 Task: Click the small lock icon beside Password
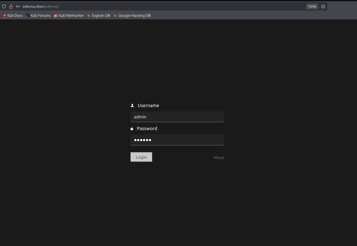[132, 129]
